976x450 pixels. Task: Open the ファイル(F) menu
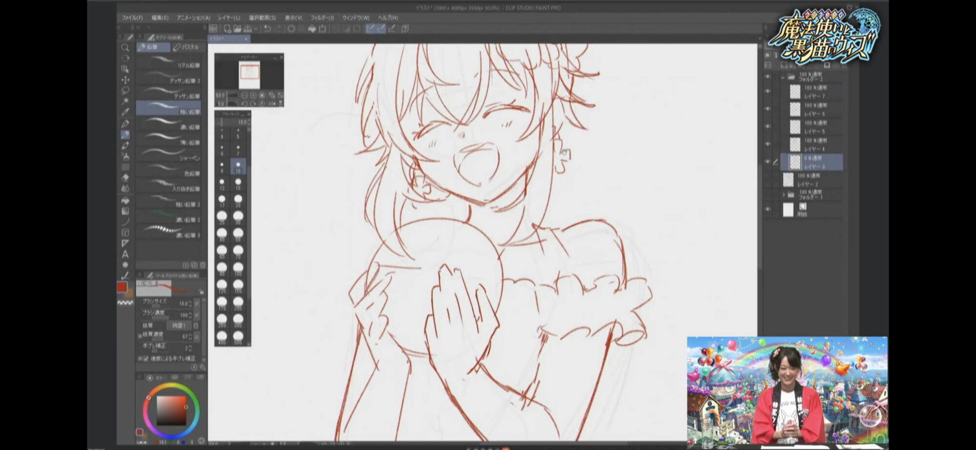[x=132, y=18]
